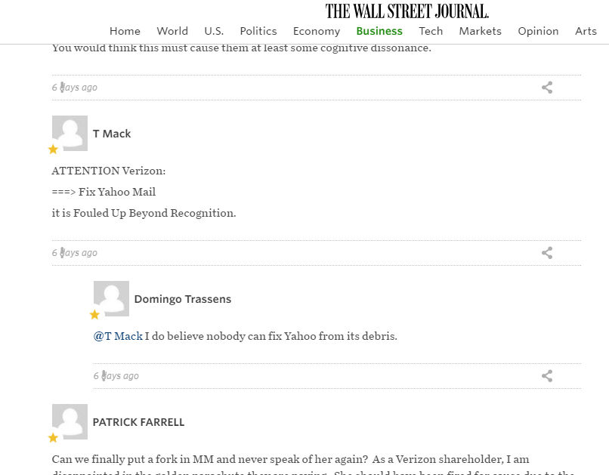Screen dimensions: 609x475
Task: Switch to the Markets section
Action: [480, 31]
